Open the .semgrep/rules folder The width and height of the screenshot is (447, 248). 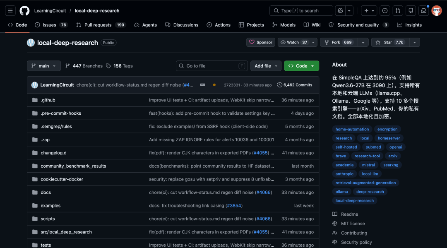coord(56,126)
